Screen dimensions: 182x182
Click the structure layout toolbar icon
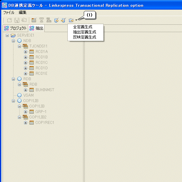click(41, 20)
